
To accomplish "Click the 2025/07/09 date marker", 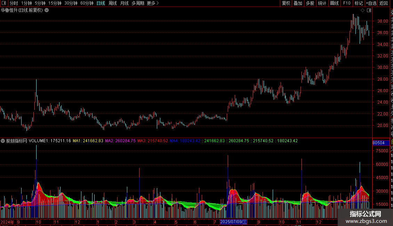I will tap(234, 222).
